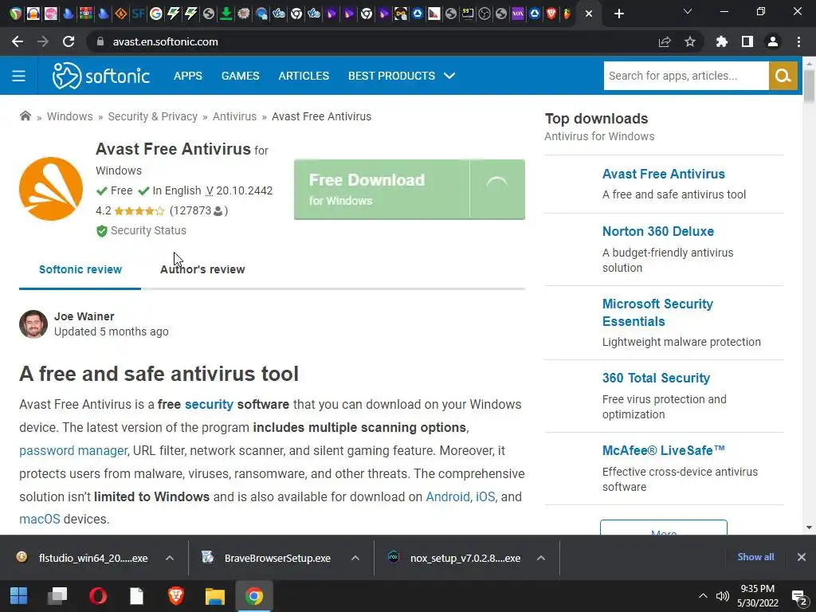Reload the page with refresh icon
Screen dimensions: 816x612
pyautogui.click(x=69, y=41)
